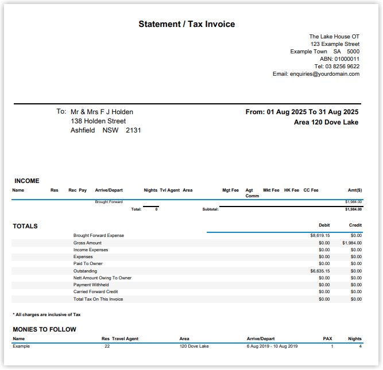Click '120 Dove Lake' in Monies To Follow
The image size is (383, 370).
pyautogui.click(x=194, y=346)
